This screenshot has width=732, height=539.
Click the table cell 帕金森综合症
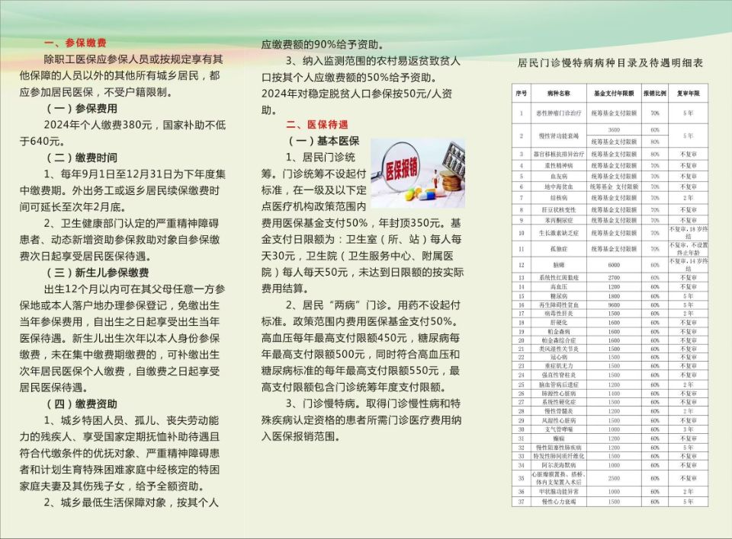(x=559, y=340)
